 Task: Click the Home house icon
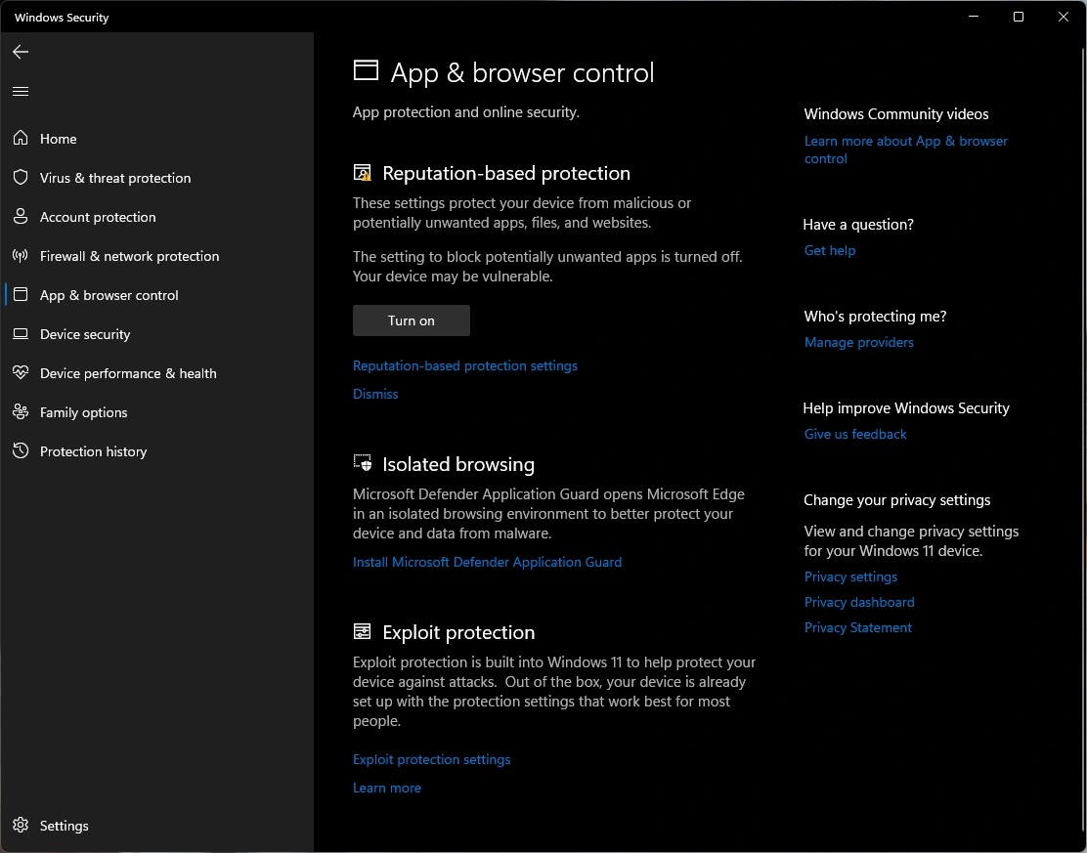21,138
